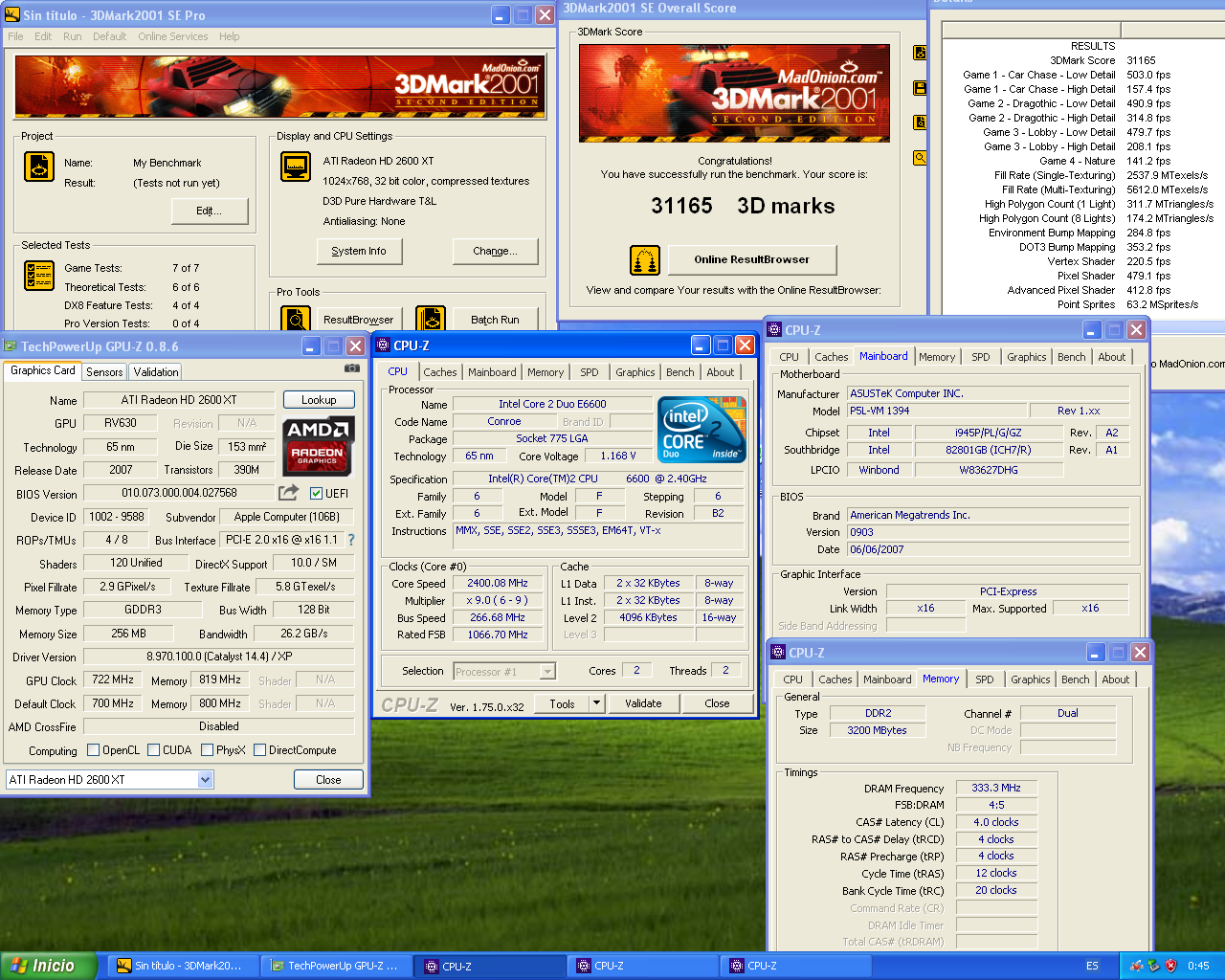Open the SPD tab in the CPU-Z Mainboard window
The width and height of the screenshot is (1225, 980).
coord(981,357)
